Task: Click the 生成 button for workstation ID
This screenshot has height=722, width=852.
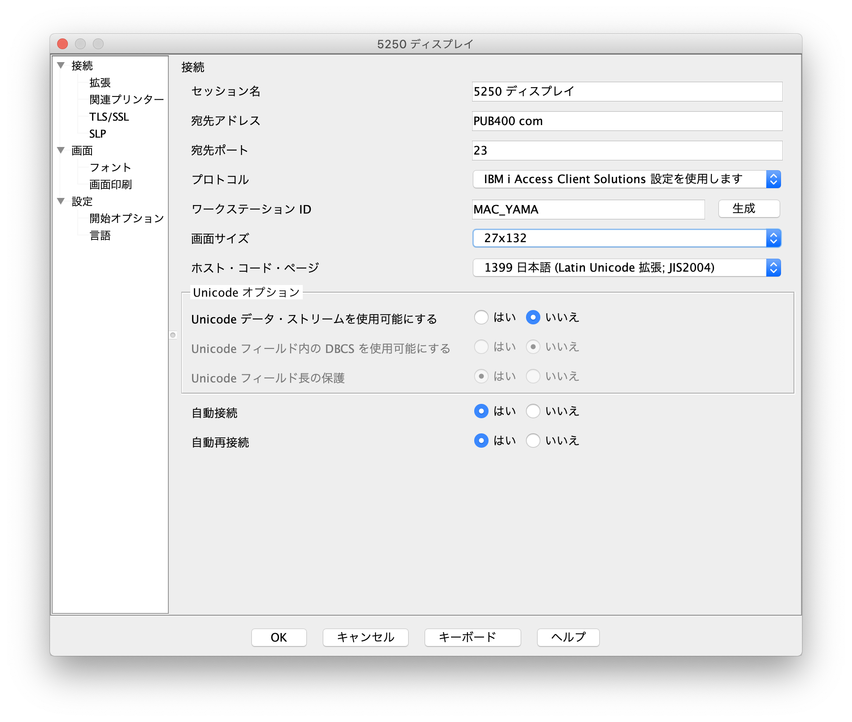Action: pyautogui.click(x=748, y=209)
